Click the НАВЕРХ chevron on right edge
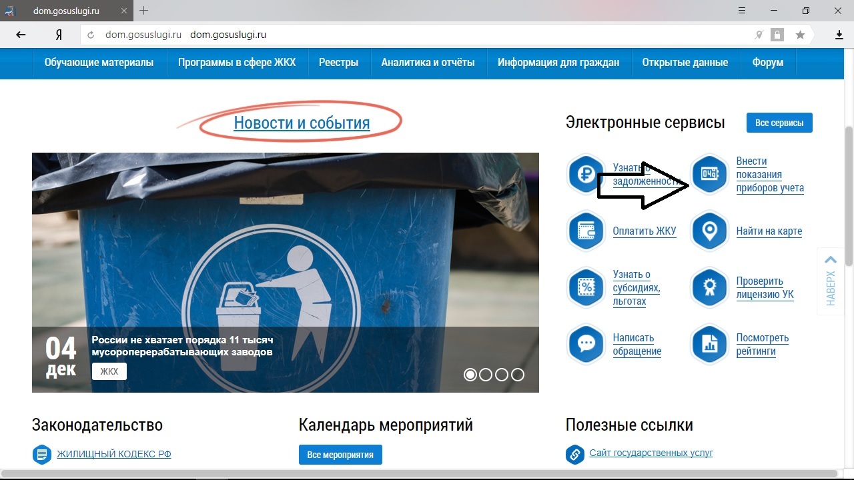854x480 pixels. coord(829,260)
